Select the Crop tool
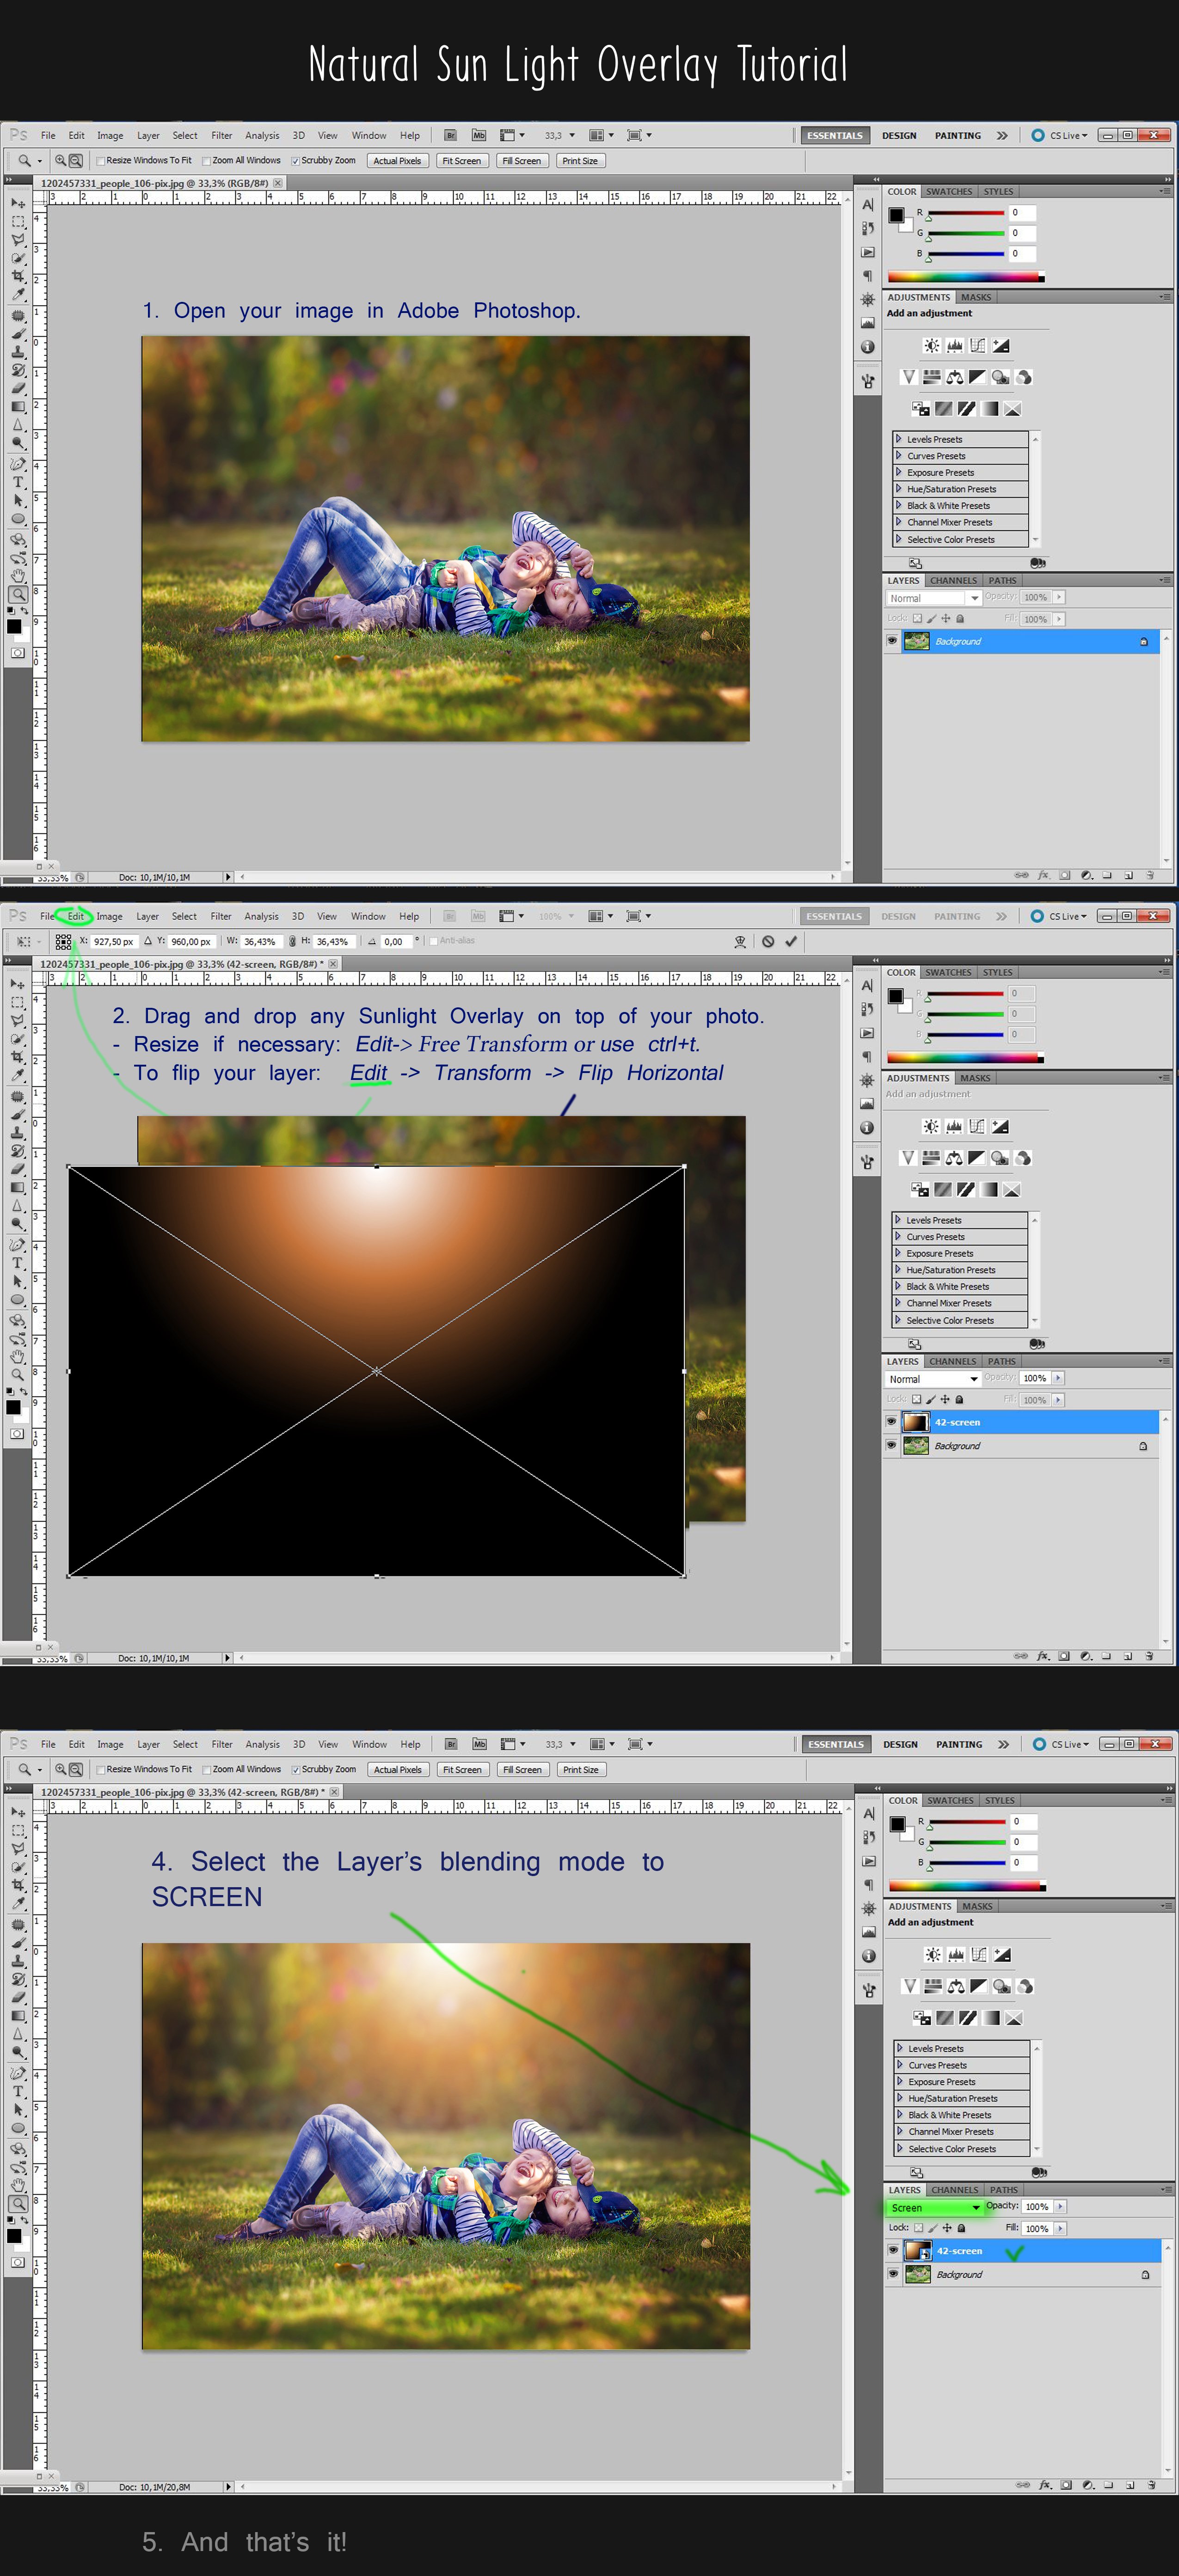This screenshot has width=1179, height=2576. 17,276
